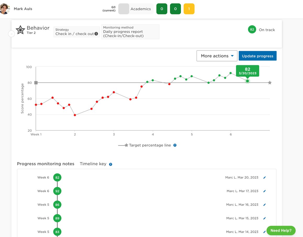This screenshot has width=303, height=237.
Task: Click the 3/20/2023 data point on chart
Action: pos(247,81)
